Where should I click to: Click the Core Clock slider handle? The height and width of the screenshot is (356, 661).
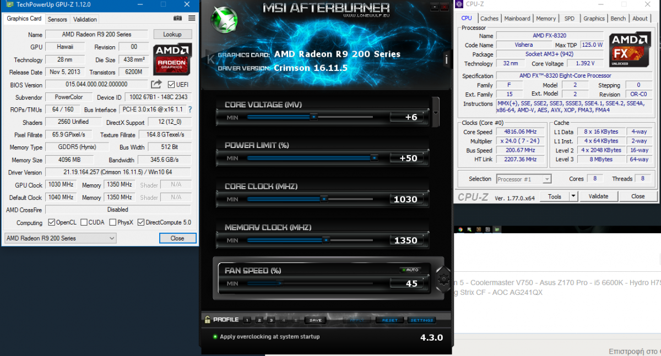point(324,199)
